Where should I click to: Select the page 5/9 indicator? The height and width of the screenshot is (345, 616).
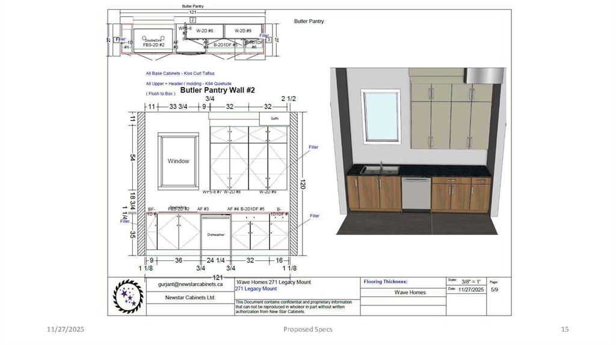(x=494, y=289)
